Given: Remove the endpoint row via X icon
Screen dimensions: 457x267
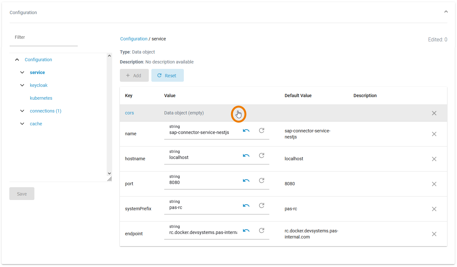Looking at the screenshot, I should [x=434, y=234].
